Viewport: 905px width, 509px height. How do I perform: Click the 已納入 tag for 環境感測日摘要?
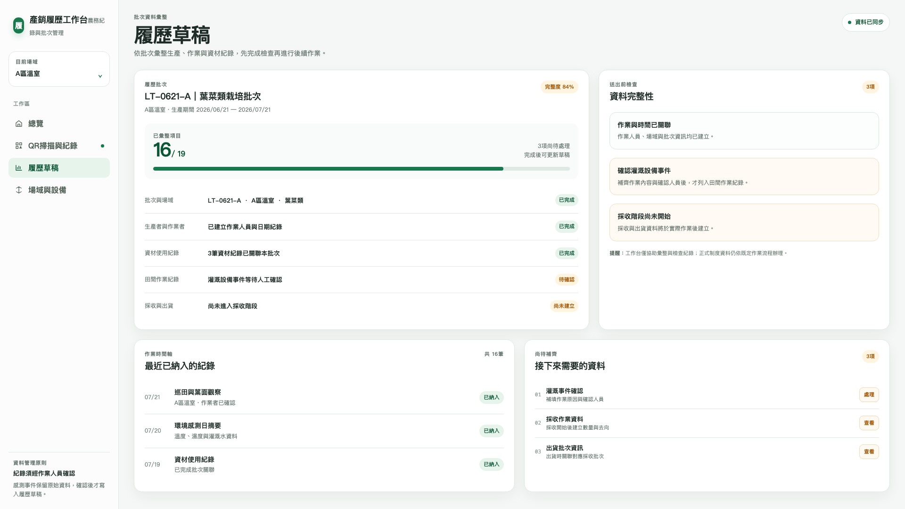(491, 431)
